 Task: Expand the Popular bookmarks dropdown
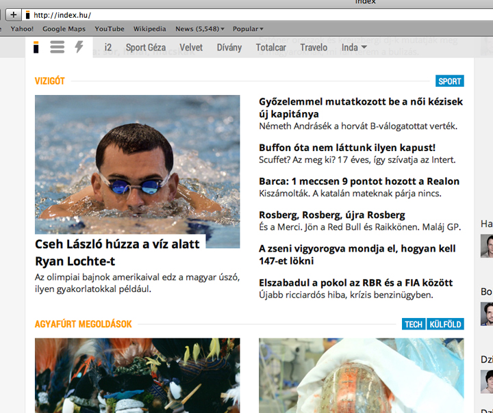[248, 29]
